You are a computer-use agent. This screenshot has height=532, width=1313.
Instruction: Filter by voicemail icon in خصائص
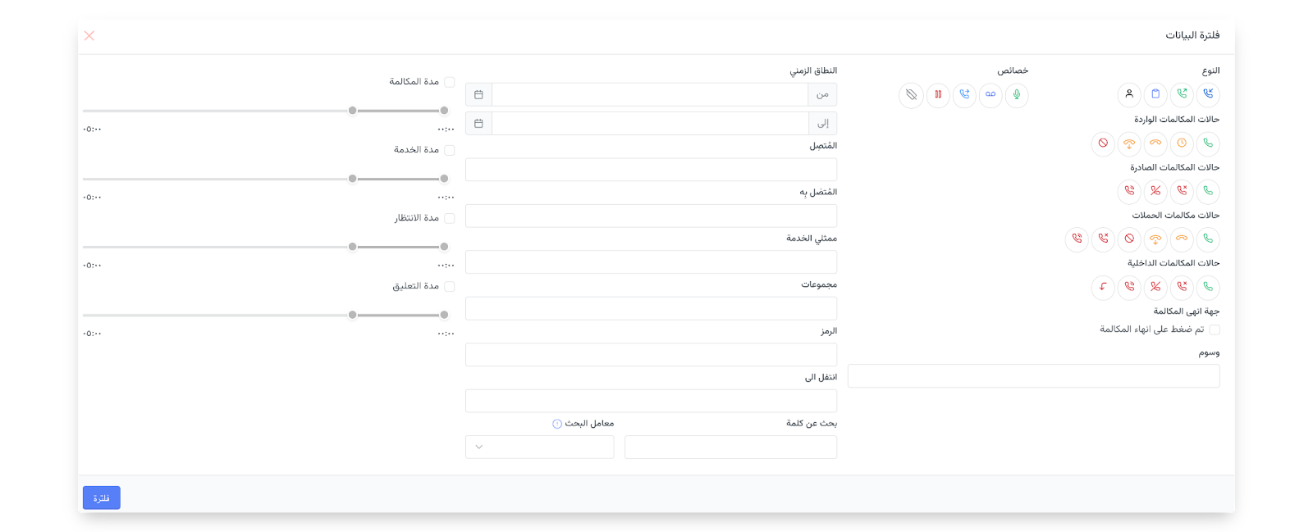tap(990, 94)
